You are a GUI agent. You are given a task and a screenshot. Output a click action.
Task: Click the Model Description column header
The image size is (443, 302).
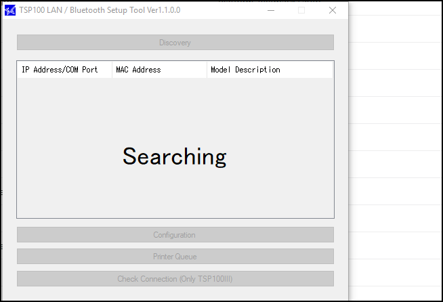click(270, 70)
